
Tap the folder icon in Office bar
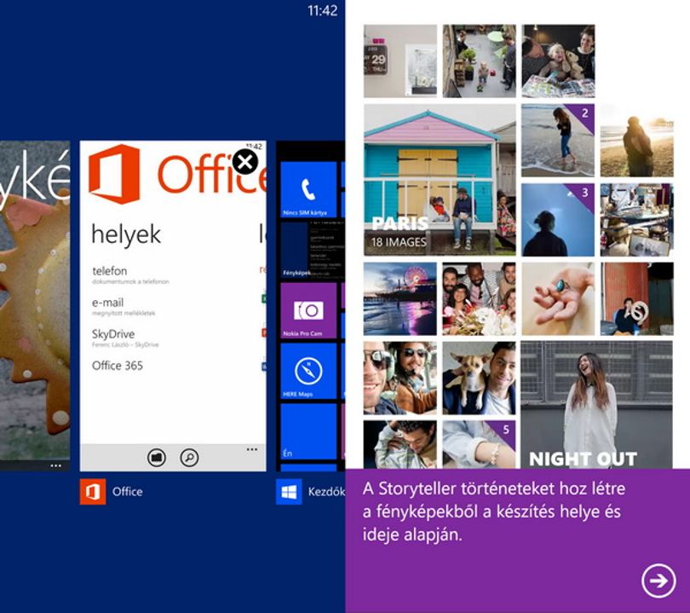pos(156,458)
